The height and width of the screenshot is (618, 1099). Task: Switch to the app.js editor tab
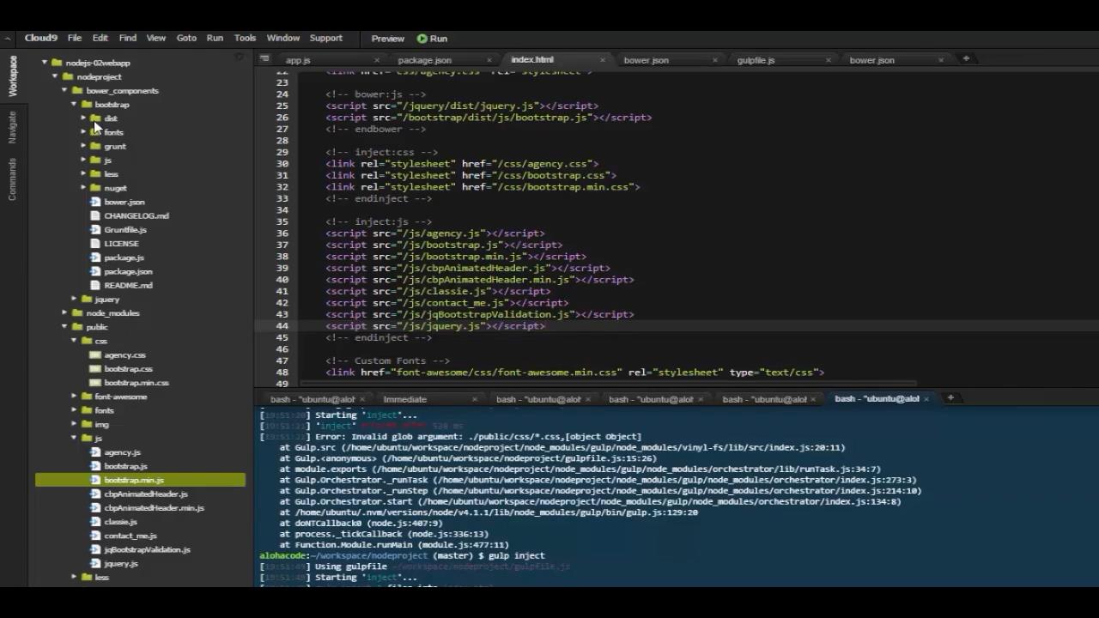(x=298, y=60)
